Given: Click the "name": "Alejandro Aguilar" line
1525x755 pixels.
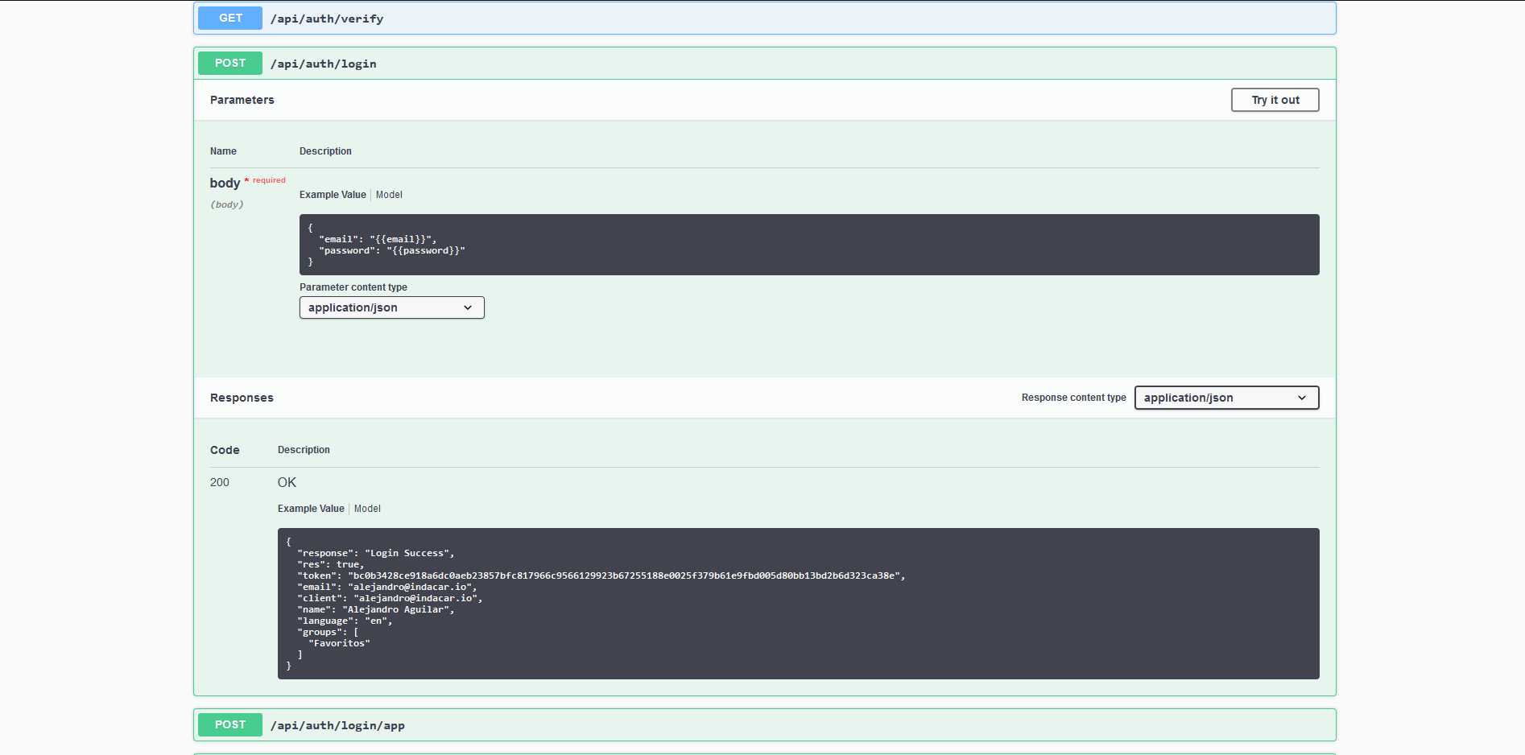Looking at the screenshot, I should point(375,609).
